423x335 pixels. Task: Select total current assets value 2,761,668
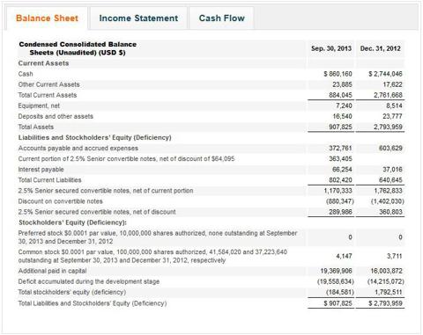click(388, 95)
